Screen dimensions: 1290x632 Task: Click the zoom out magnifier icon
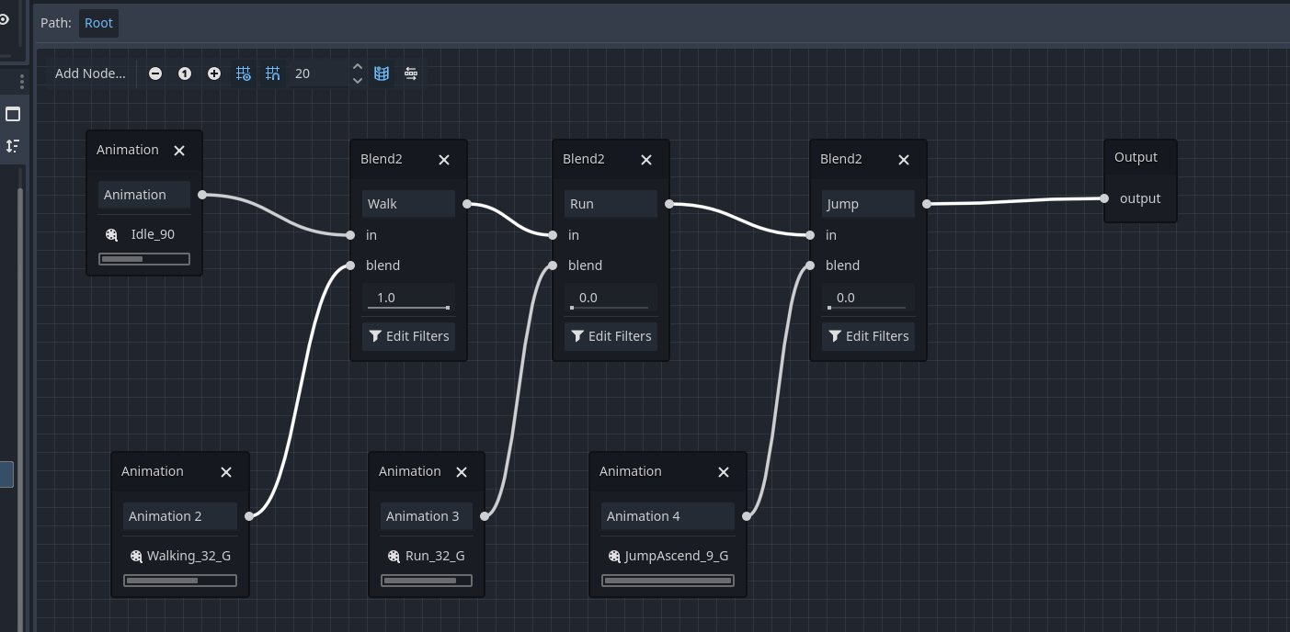(155, 73)
